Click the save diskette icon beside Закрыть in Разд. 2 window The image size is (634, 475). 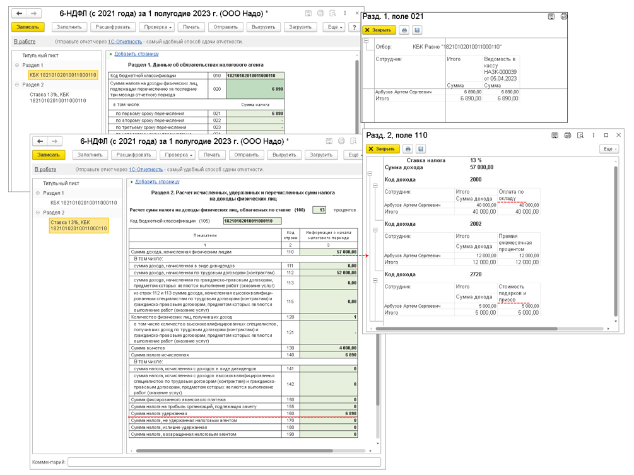tap(421, 149)
